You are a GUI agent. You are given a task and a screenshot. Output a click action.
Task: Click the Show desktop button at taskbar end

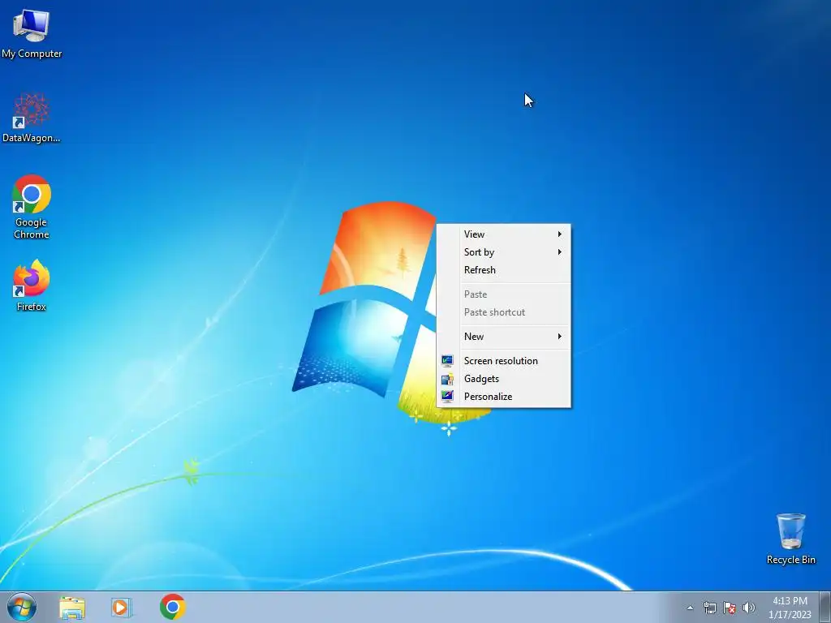[x=825, y=607]
